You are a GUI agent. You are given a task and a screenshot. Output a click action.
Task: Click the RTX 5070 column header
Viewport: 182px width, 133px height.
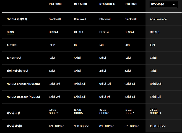click(x=131, y=4)
